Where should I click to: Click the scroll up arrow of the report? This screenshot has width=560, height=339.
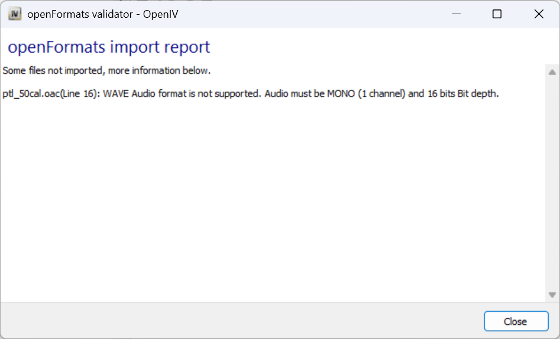tap(552, 72)
